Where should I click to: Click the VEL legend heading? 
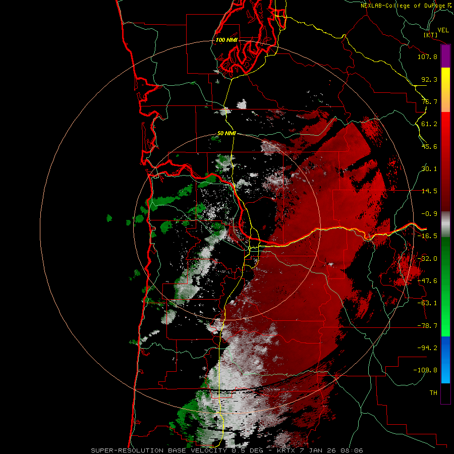coord(443,30)
